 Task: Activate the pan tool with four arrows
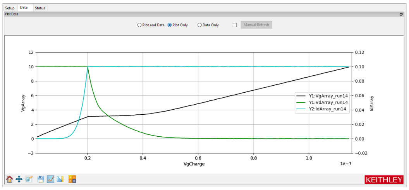[19, 179]
